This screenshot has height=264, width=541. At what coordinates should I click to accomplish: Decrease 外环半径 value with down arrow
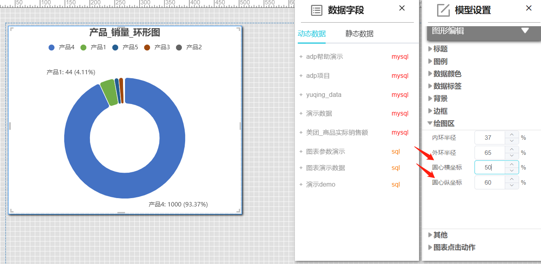click(512, 156)
